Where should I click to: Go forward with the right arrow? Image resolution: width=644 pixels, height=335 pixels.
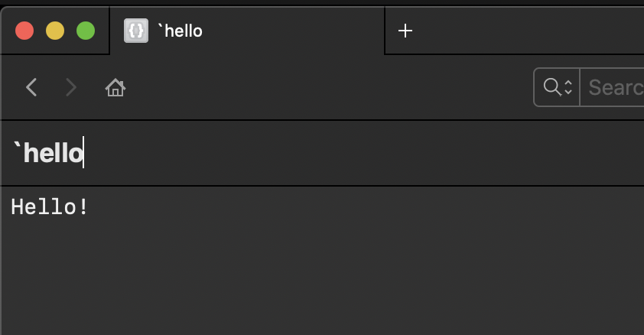(x=71, y=88)
